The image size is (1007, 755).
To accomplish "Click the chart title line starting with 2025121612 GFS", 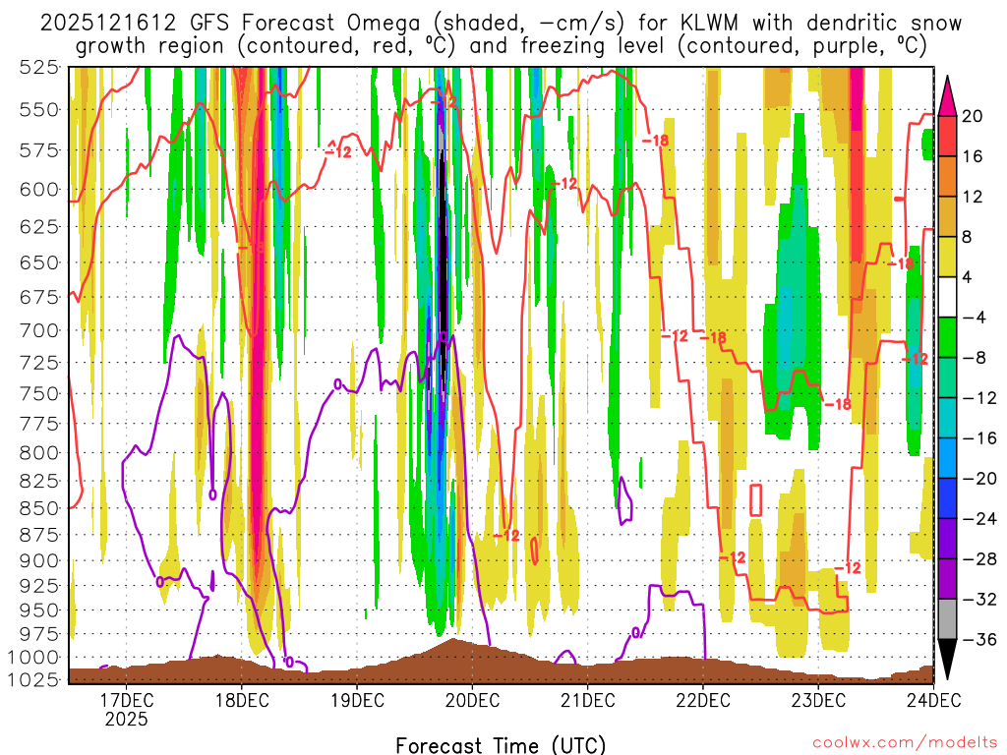I will click(501, 24).
